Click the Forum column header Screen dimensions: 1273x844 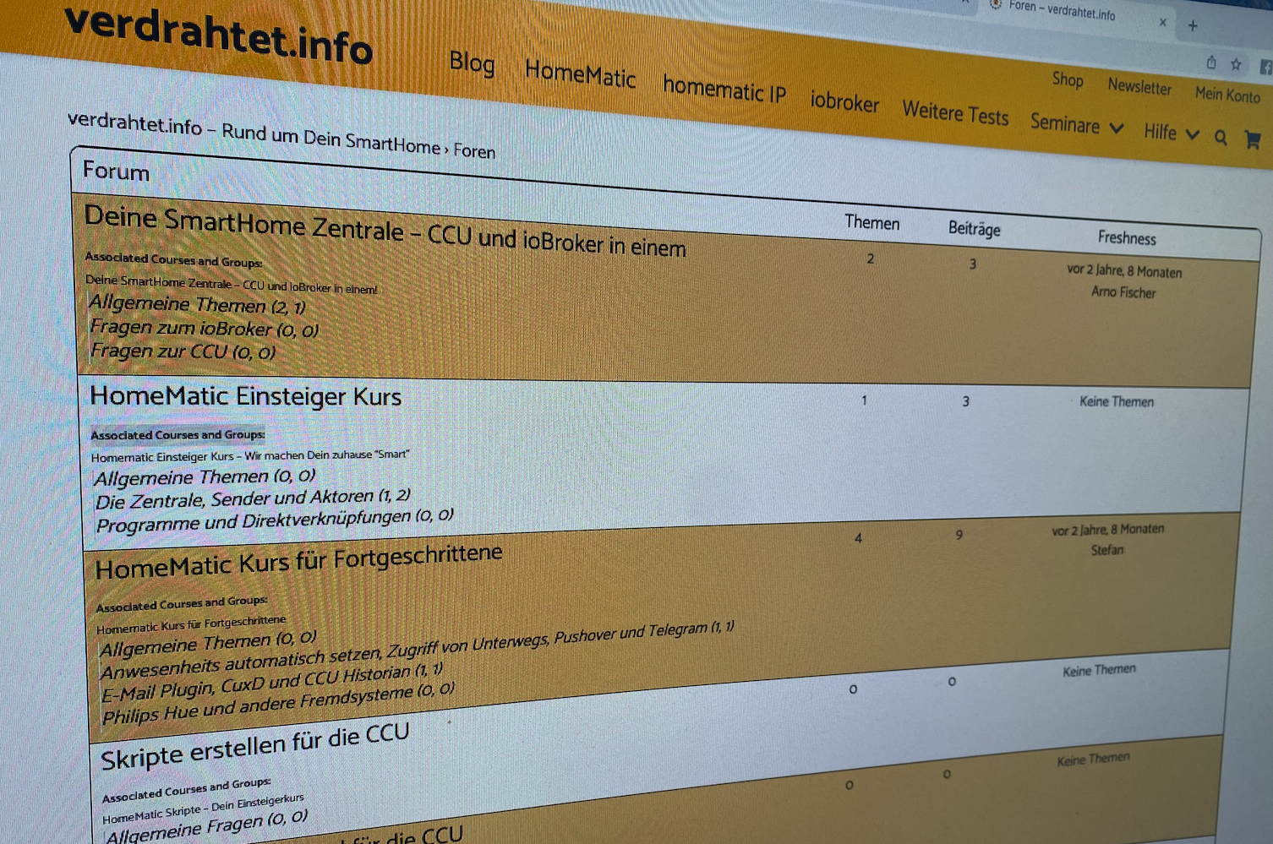pyautogui.click(x=116, y=172)
